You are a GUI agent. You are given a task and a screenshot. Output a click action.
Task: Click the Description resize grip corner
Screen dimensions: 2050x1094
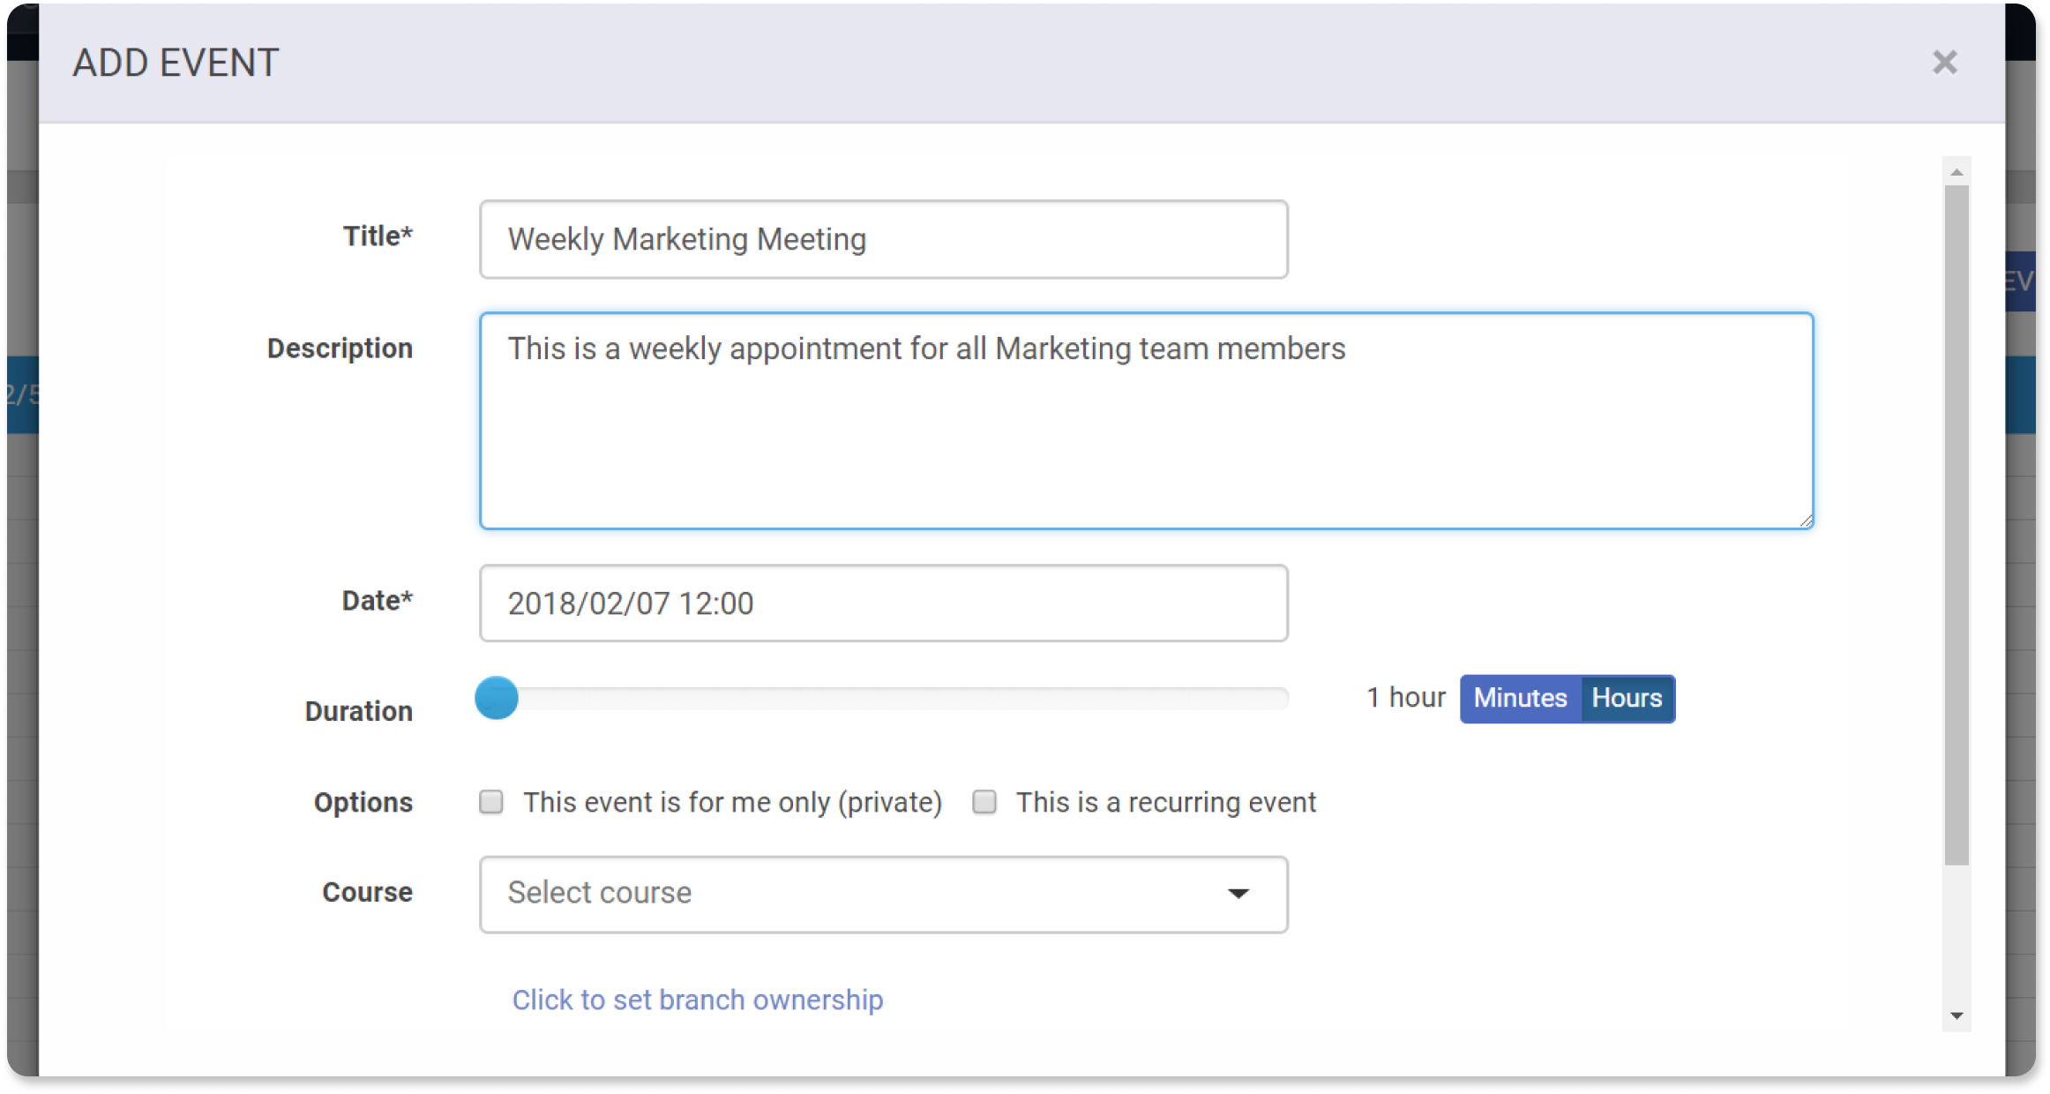pos(1806,521)
